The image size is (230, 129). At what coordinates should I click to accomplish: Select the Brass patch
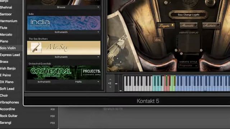tap(4, 62)
